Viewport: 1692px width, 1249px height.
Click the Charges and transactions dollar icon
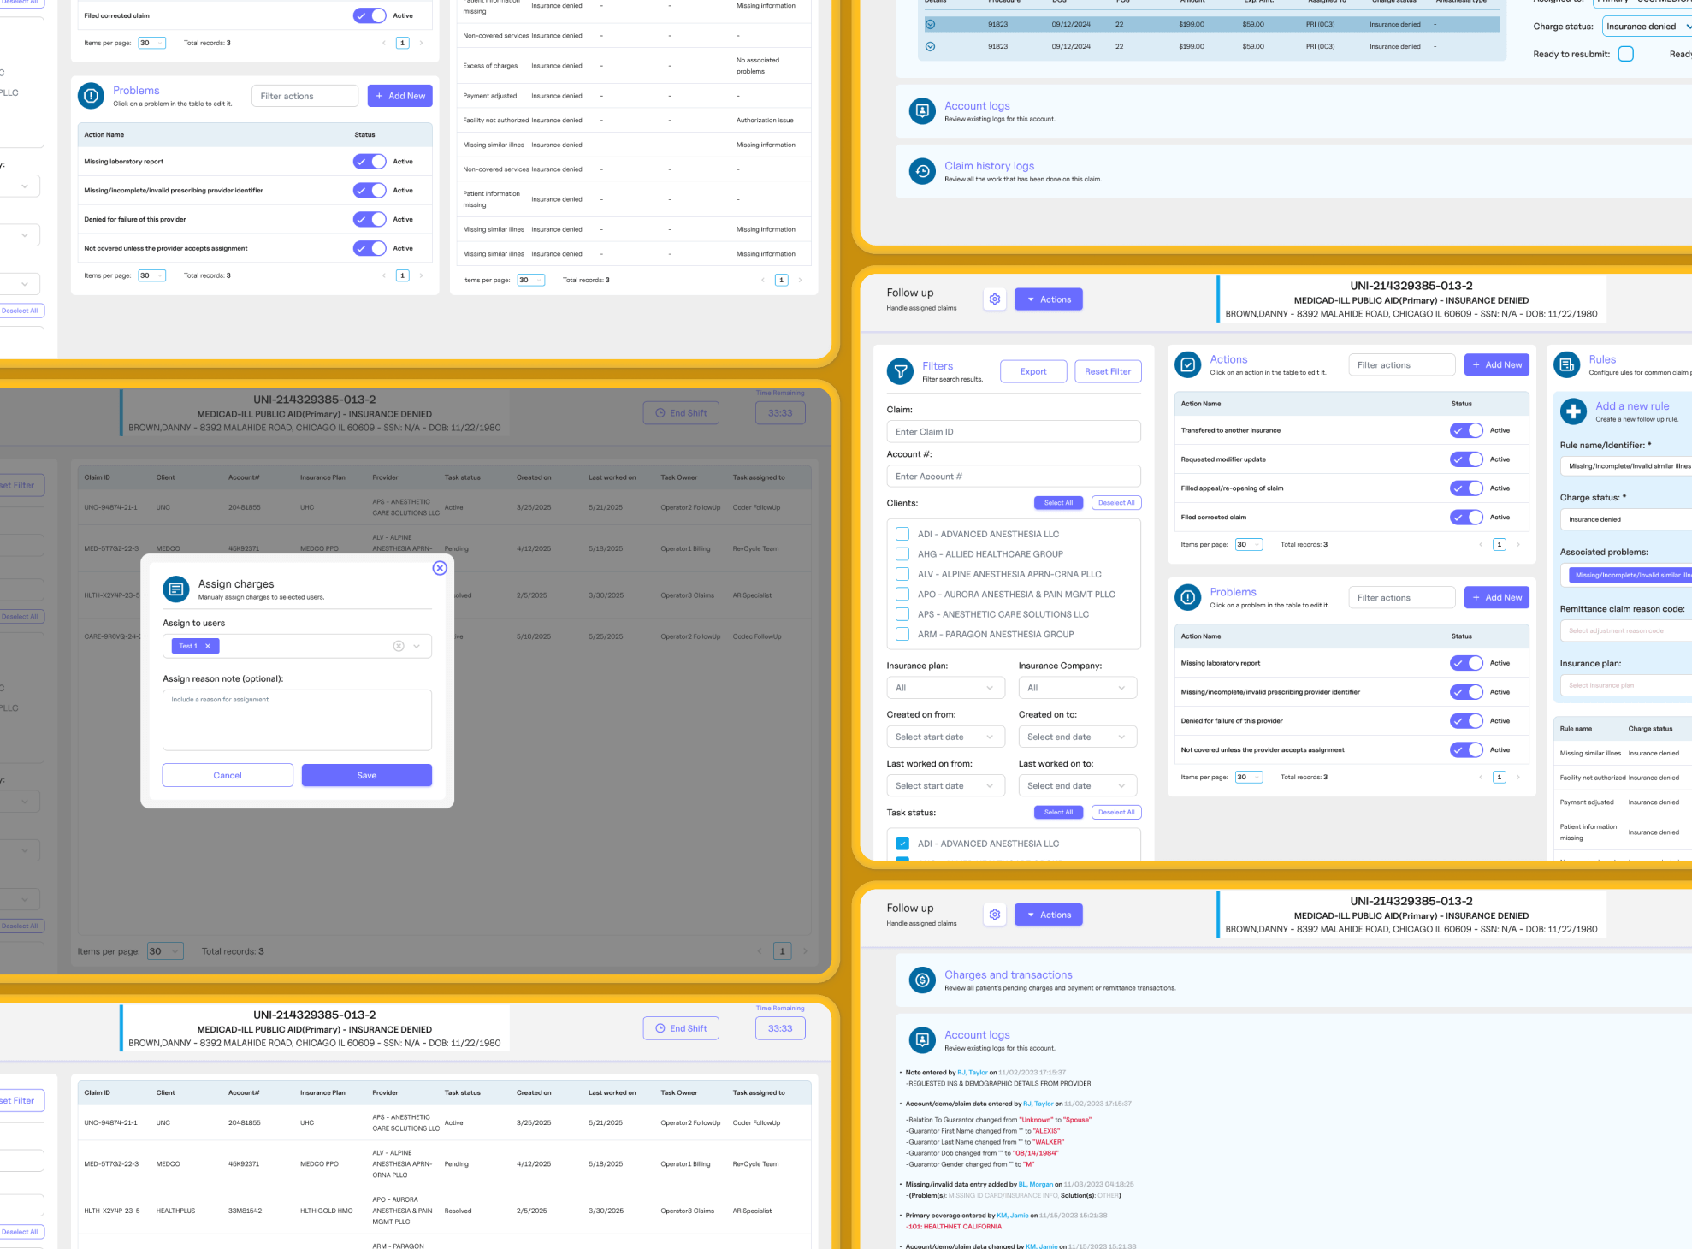coord(922,980)
